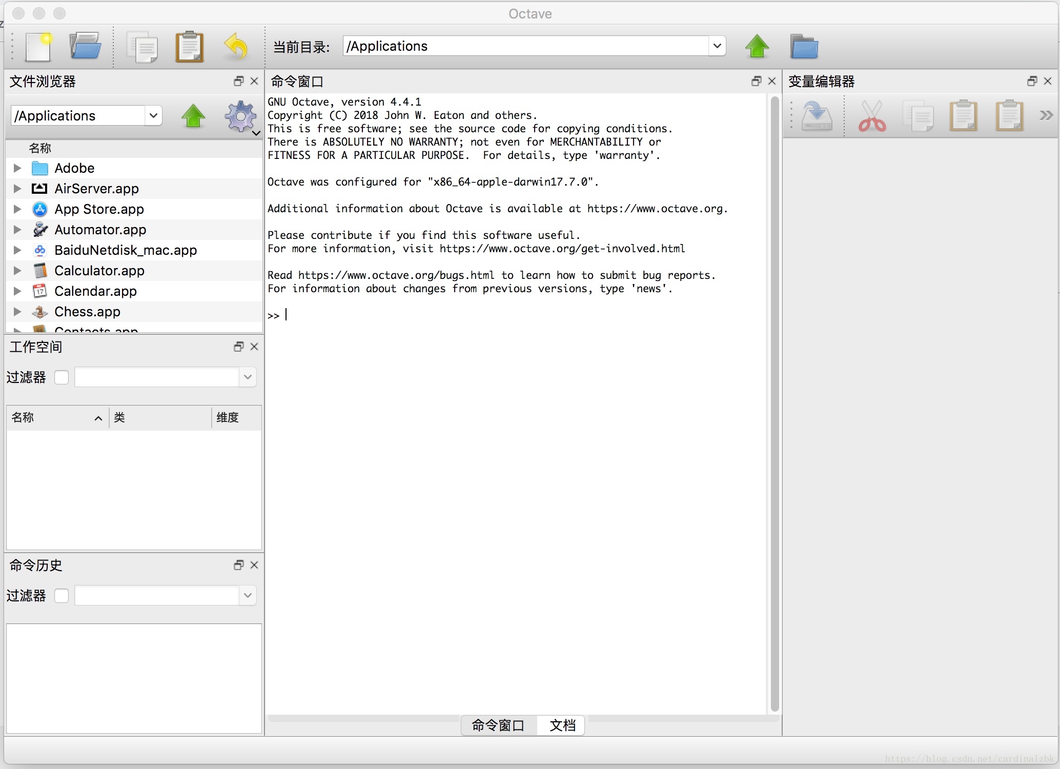Undock the variable editor panel
This screenshot has height=769, width=1060.
1032,81
